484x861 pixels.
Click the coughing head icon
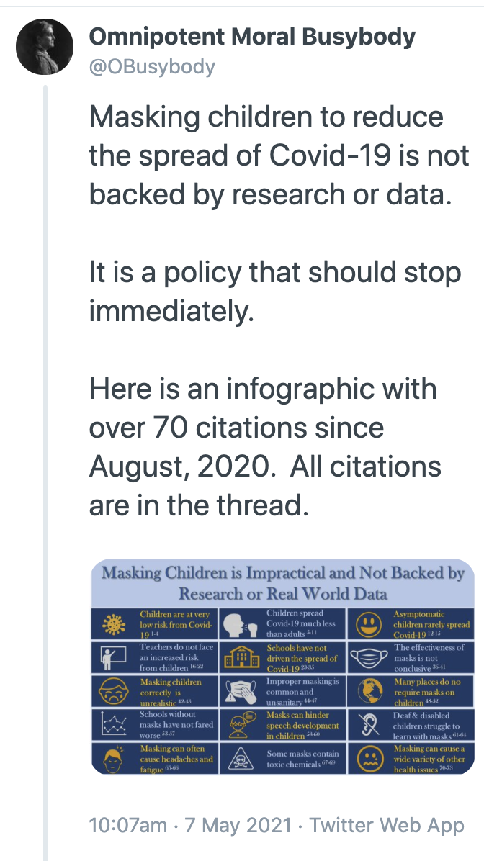point(241,624)
